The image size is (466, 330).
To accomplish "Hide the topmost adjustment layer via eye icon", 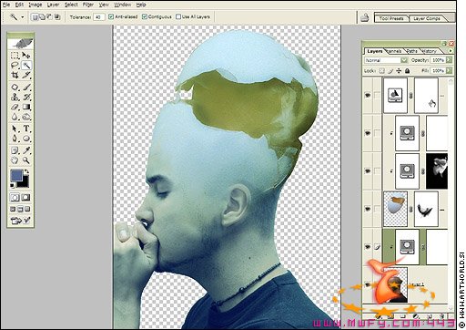I will coord(368,95).
